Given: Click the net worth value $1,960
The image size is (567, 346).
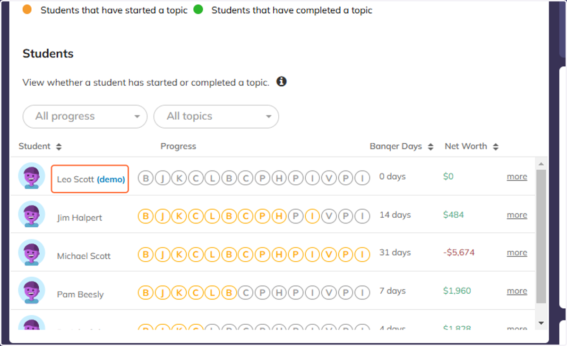Looking at the screenshot, I should (457, 291).
